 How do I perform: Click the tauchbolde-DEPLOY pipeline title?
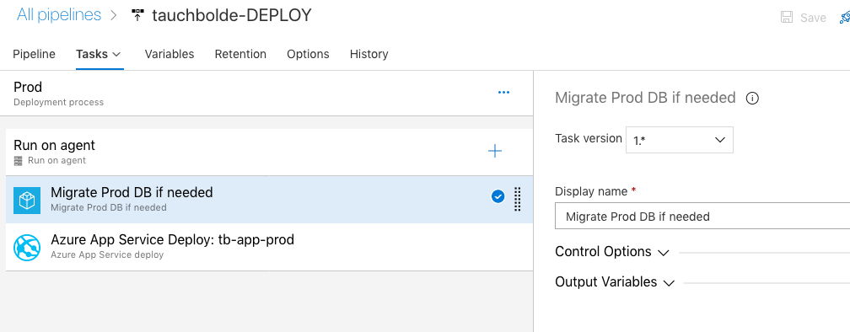click(x=232, y=15)
